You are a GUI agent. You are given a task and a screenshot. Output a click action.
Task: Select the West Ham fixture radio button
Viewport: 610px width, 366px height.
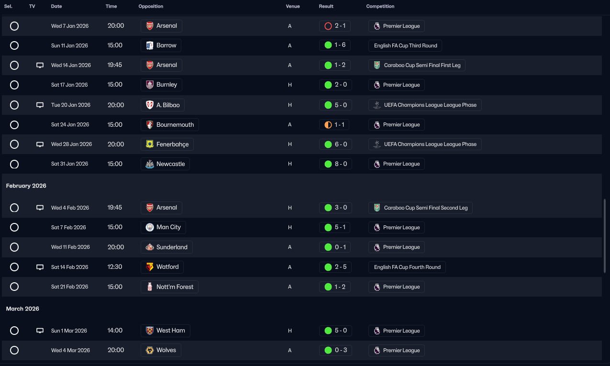coord(14,331)
